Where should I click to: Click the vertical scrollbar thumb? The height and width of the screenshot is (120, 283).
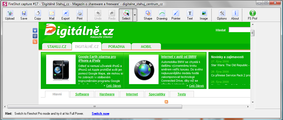pos(253,33)
